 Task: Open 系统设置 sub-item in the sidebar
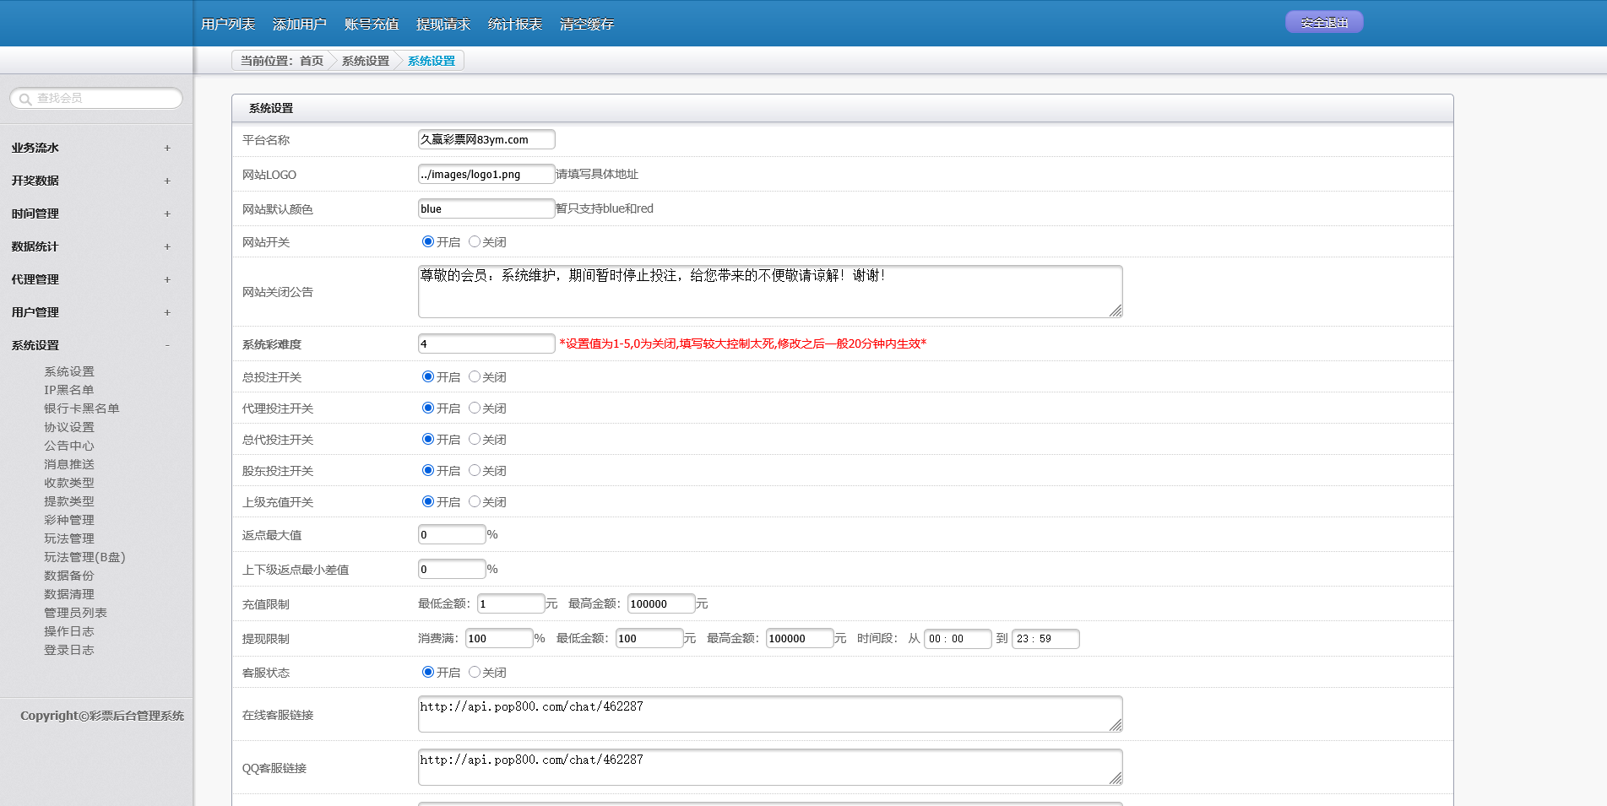69,371
